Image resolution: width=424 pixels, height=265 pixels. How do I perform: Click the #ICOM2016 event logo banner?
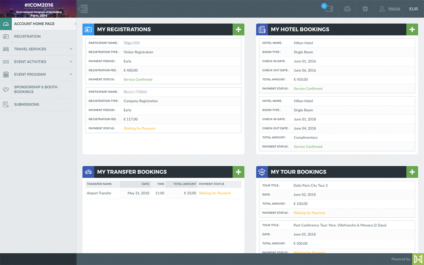(38, 9)
